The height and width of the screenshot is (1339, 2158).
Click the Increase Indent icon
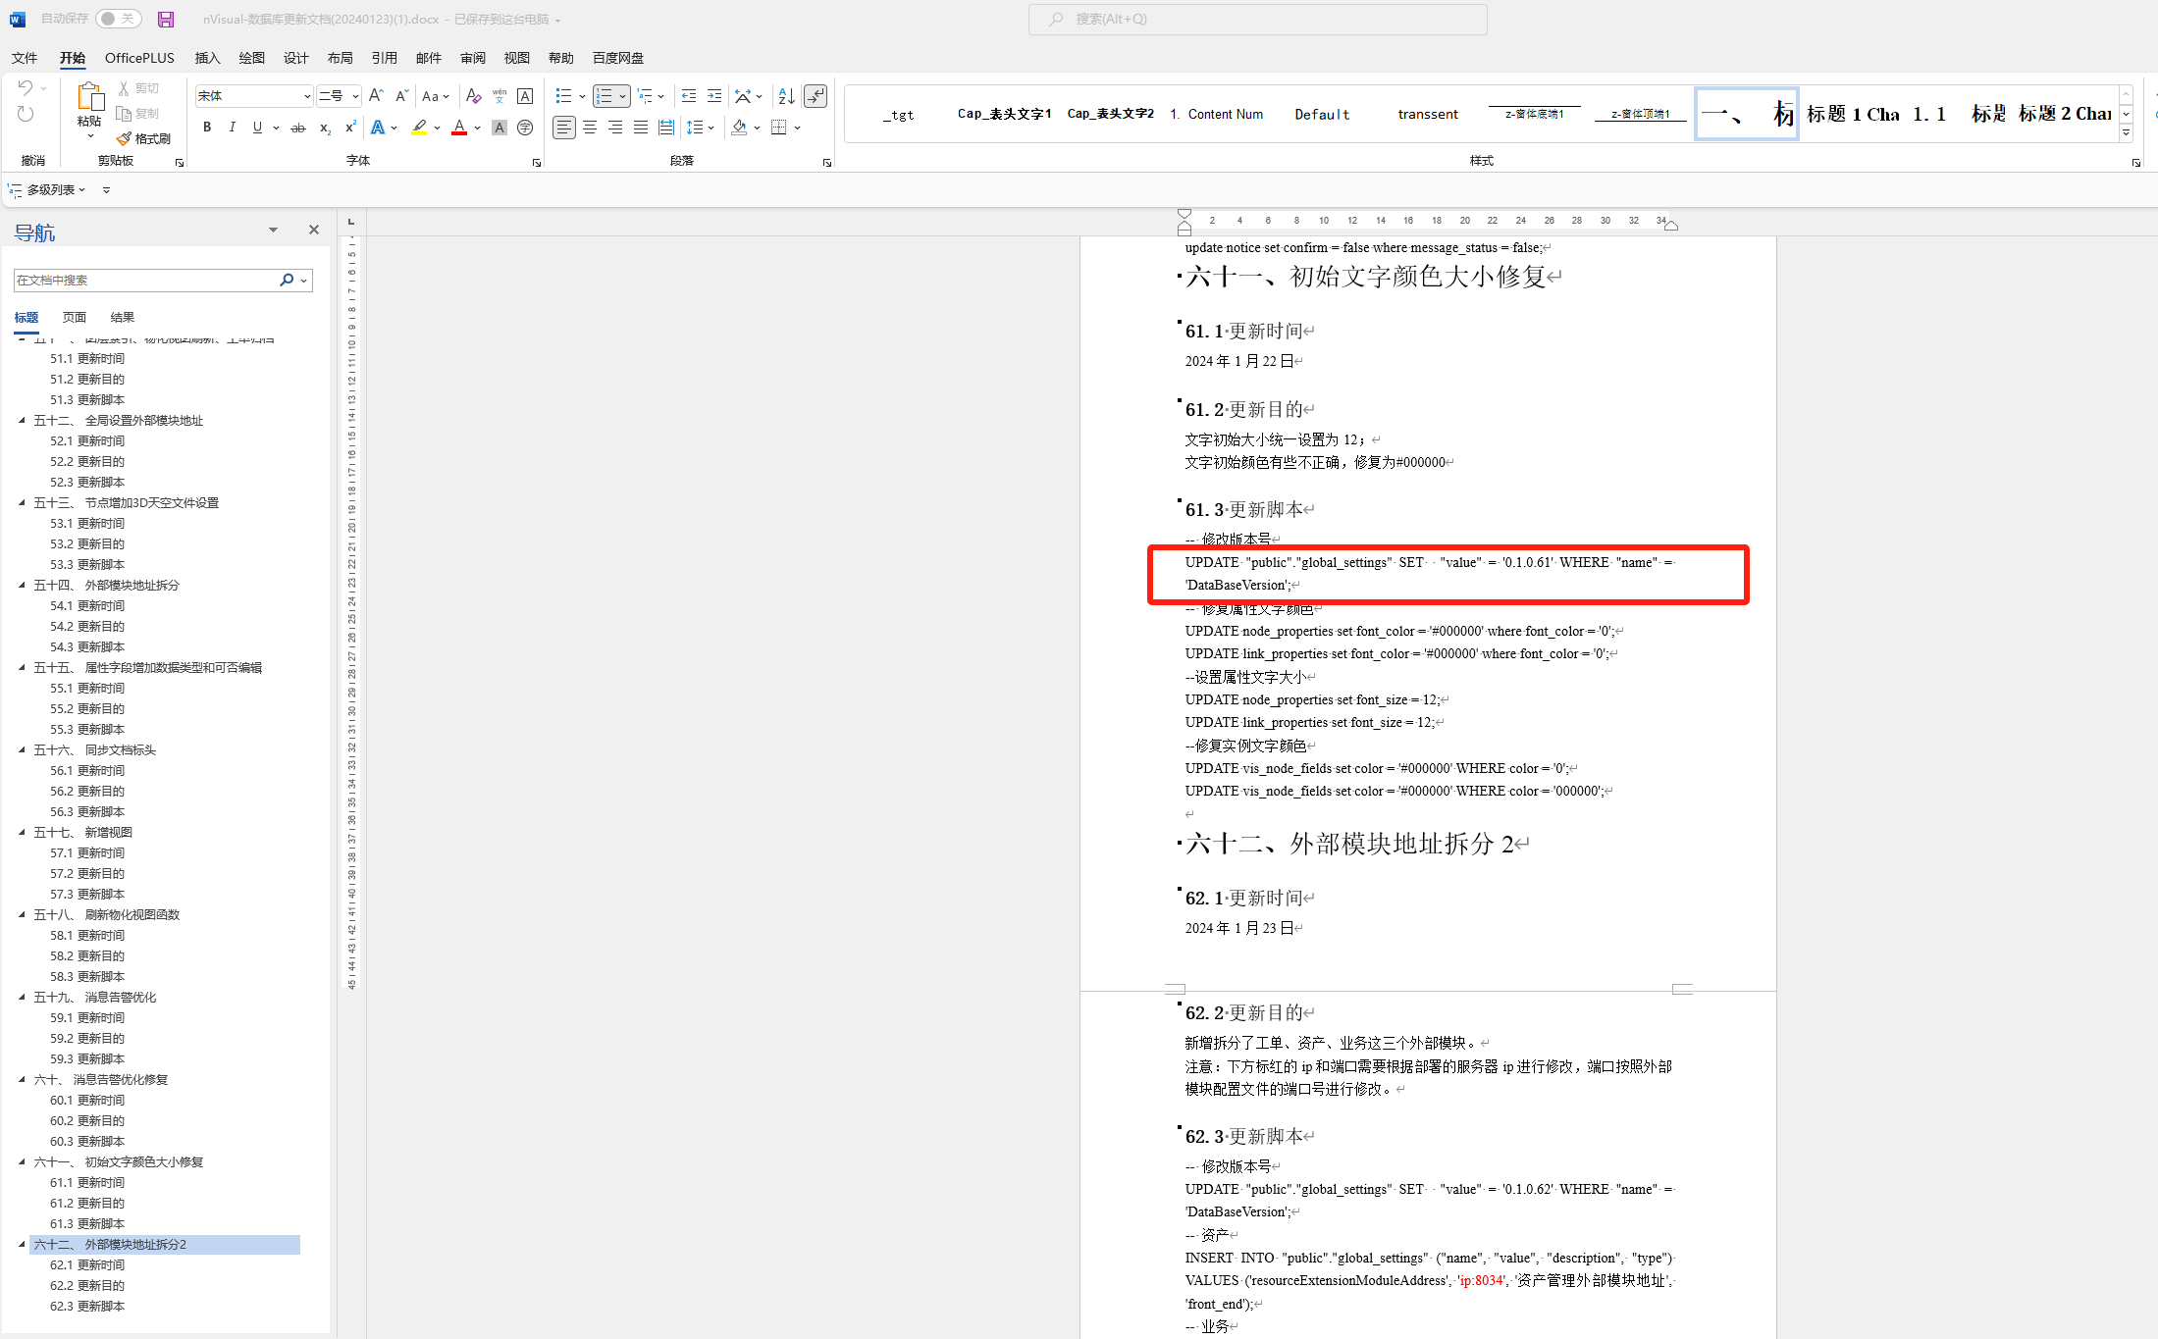(x=714, y=96)
